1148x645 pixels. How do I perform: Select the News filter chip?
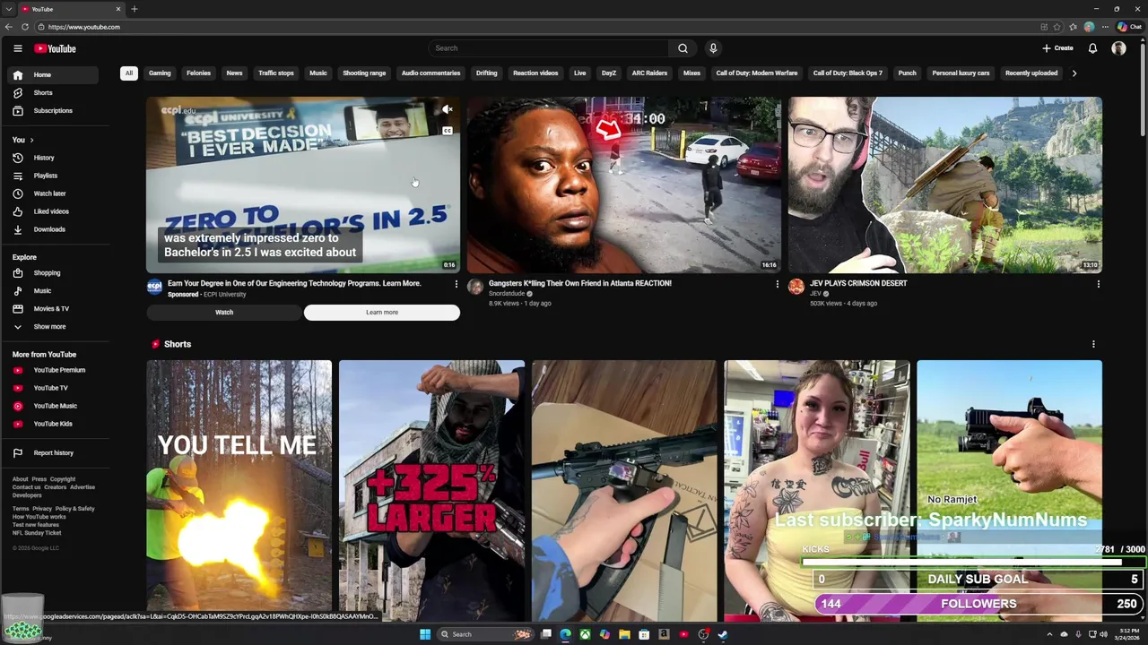(234, 73)
